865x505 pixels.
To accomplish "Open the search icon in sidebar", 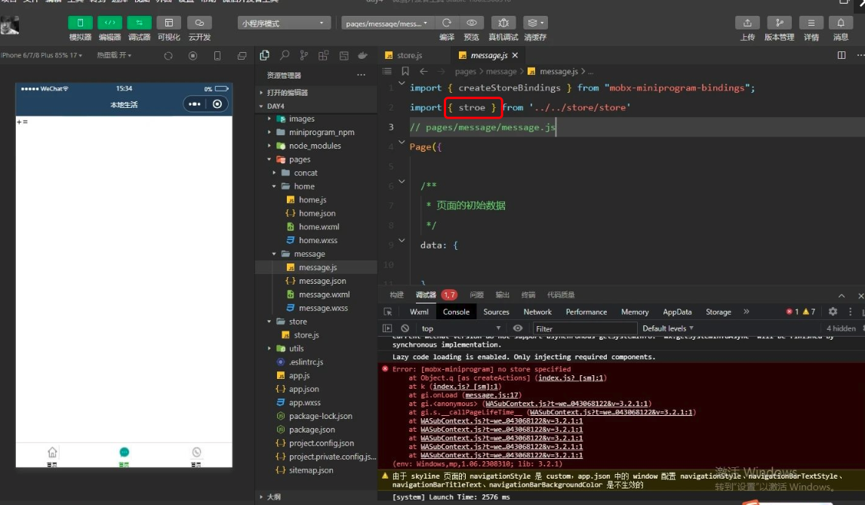I will click(284, 55).
